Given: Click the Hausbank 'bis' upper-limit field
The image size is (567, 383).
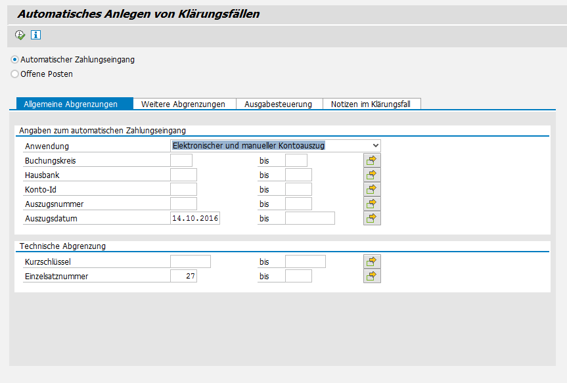Looking at the screenshot, I should [x=298, y=175].
